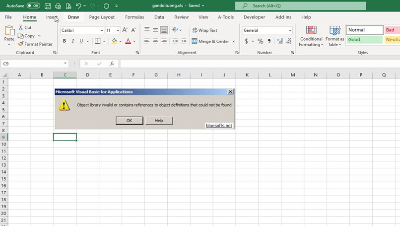
Task: Open the General number format dropdown
Action: pos(290,30)
